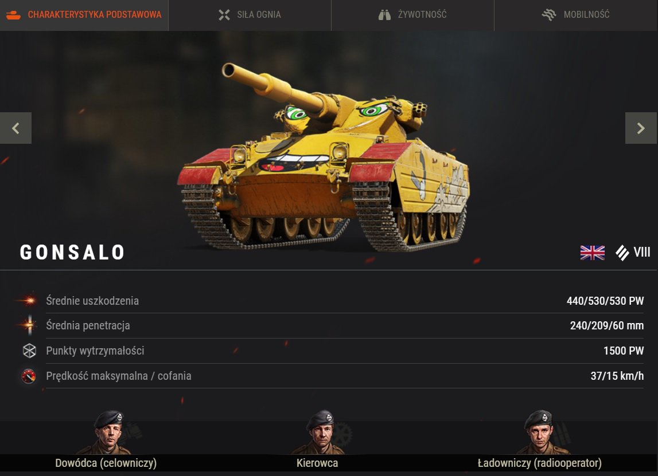
Task: Click the tank icon in first tab
Action: (x=13, y=15)
